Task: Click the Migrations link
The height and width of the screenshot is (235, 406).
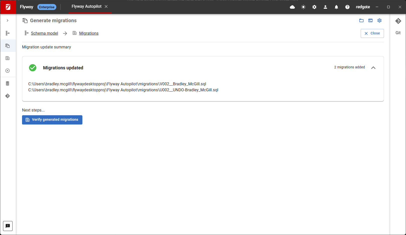Action: coord(89,33)
